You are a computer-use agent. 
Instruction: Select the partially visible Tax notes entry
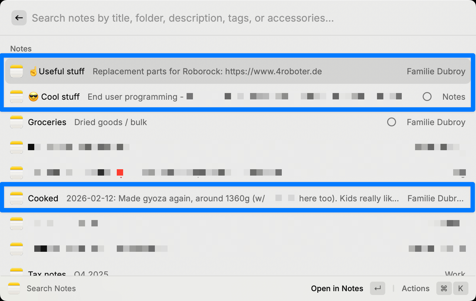click(x=47, y=273)
